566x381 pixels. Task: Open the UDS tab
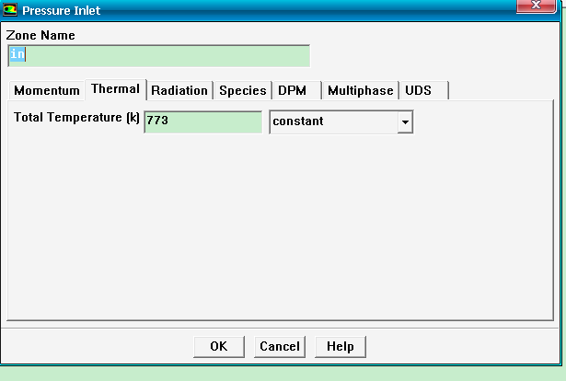[419, 90]
